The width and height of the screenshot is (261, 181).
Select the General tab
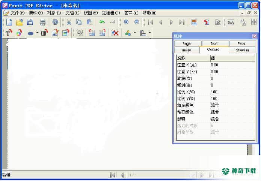point(214,49)
